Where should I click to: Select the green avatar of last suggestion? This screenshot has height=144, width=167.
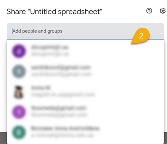(19, 132)
